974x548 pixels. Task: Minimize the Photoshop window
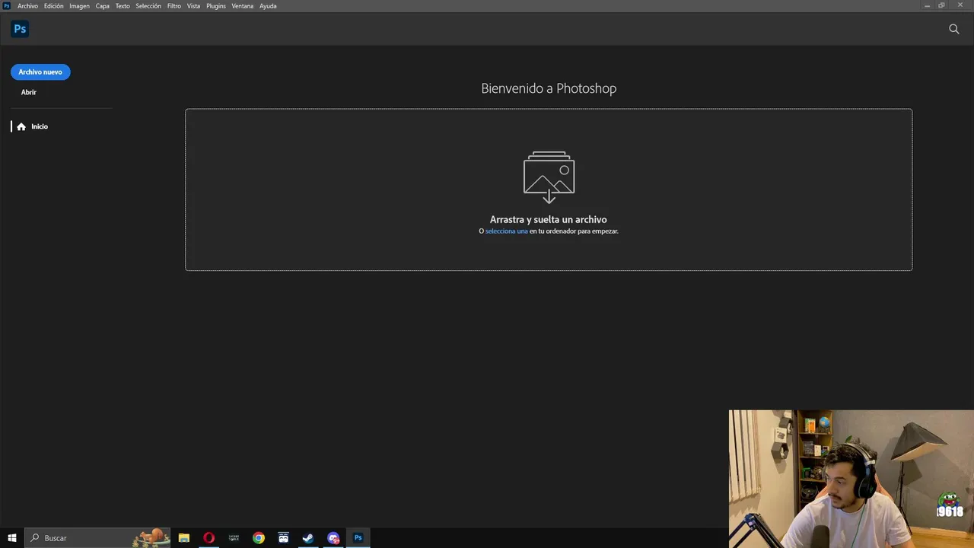coord(927,5)
